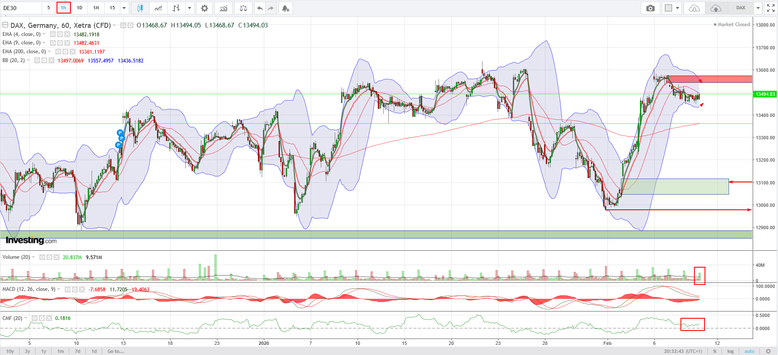The image size is (778, 355).
Task: Remove the MACD indicator
Action: (x=82, y=290)
